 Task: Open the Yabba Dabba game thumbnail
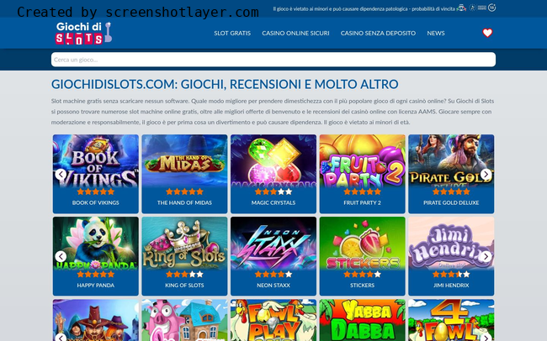[x=363, y=320]
